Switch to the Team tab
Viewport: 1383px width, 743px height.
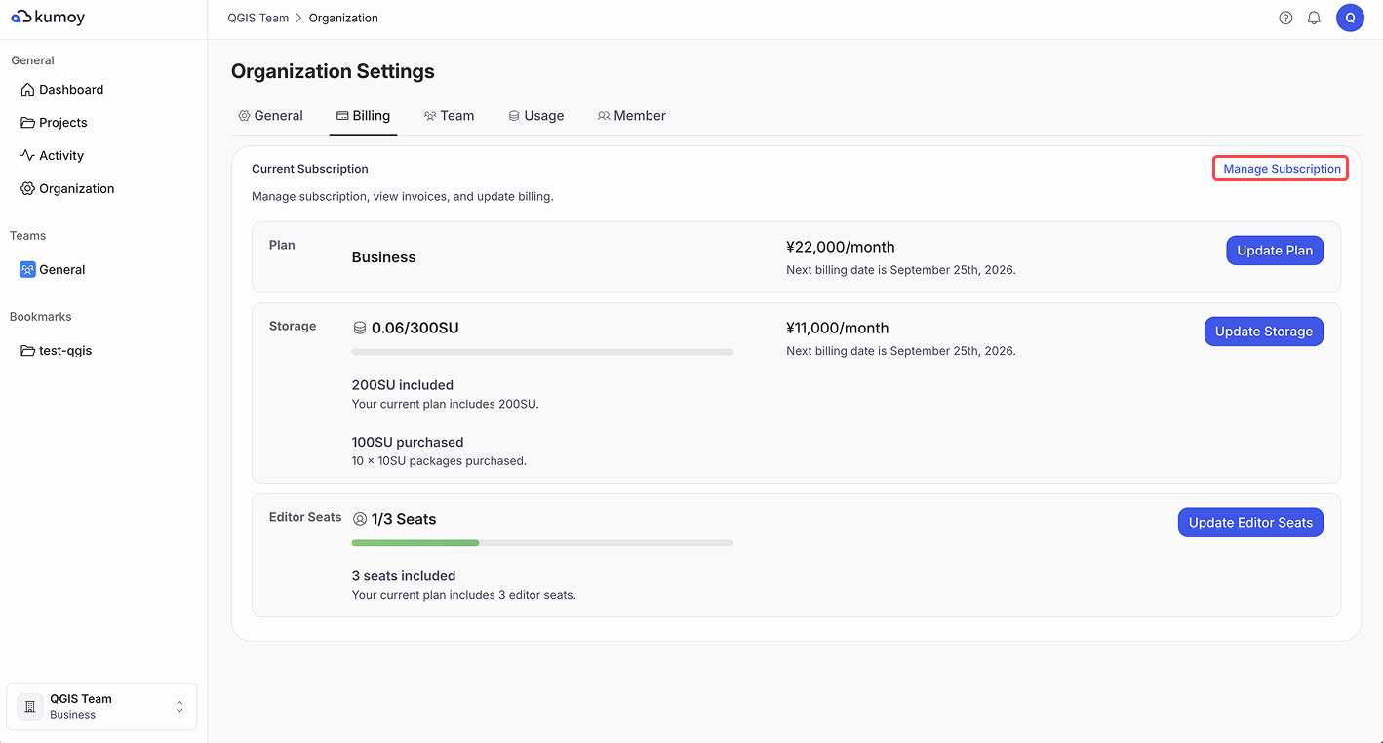point(449,116)
